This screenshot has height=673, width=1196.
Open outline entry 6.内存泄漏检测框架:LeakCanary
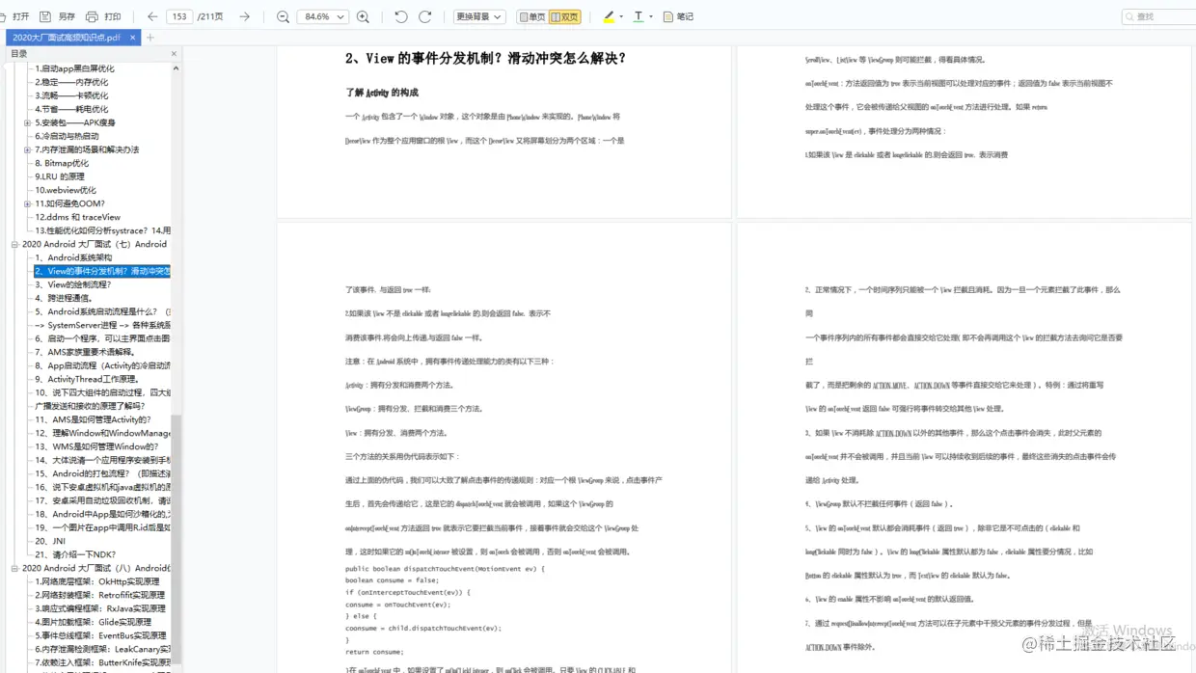tap(102, 649)
